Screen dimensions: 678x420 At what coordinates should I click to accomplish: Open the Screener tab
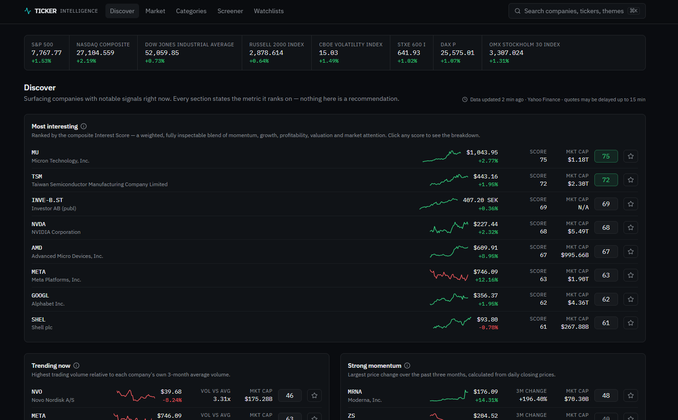[x=230, y=11]
